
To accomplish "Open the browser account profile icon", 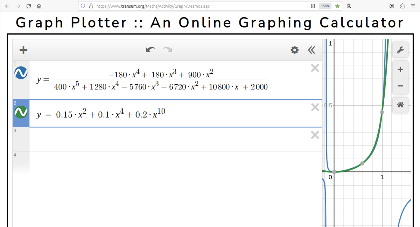I will coord(392,6).
